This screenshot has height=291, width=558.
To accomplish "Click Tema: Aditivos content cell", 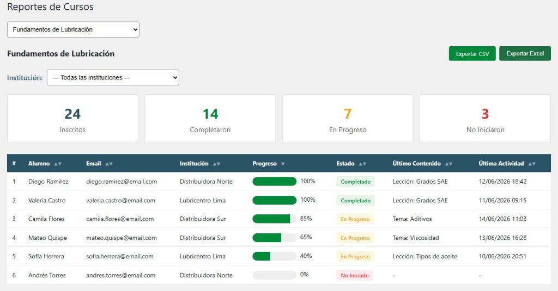I will (412, 219).
